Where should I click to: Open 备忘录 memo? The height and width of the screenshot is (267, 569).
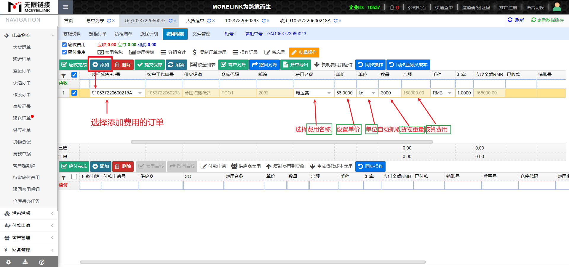click(275, 52)
